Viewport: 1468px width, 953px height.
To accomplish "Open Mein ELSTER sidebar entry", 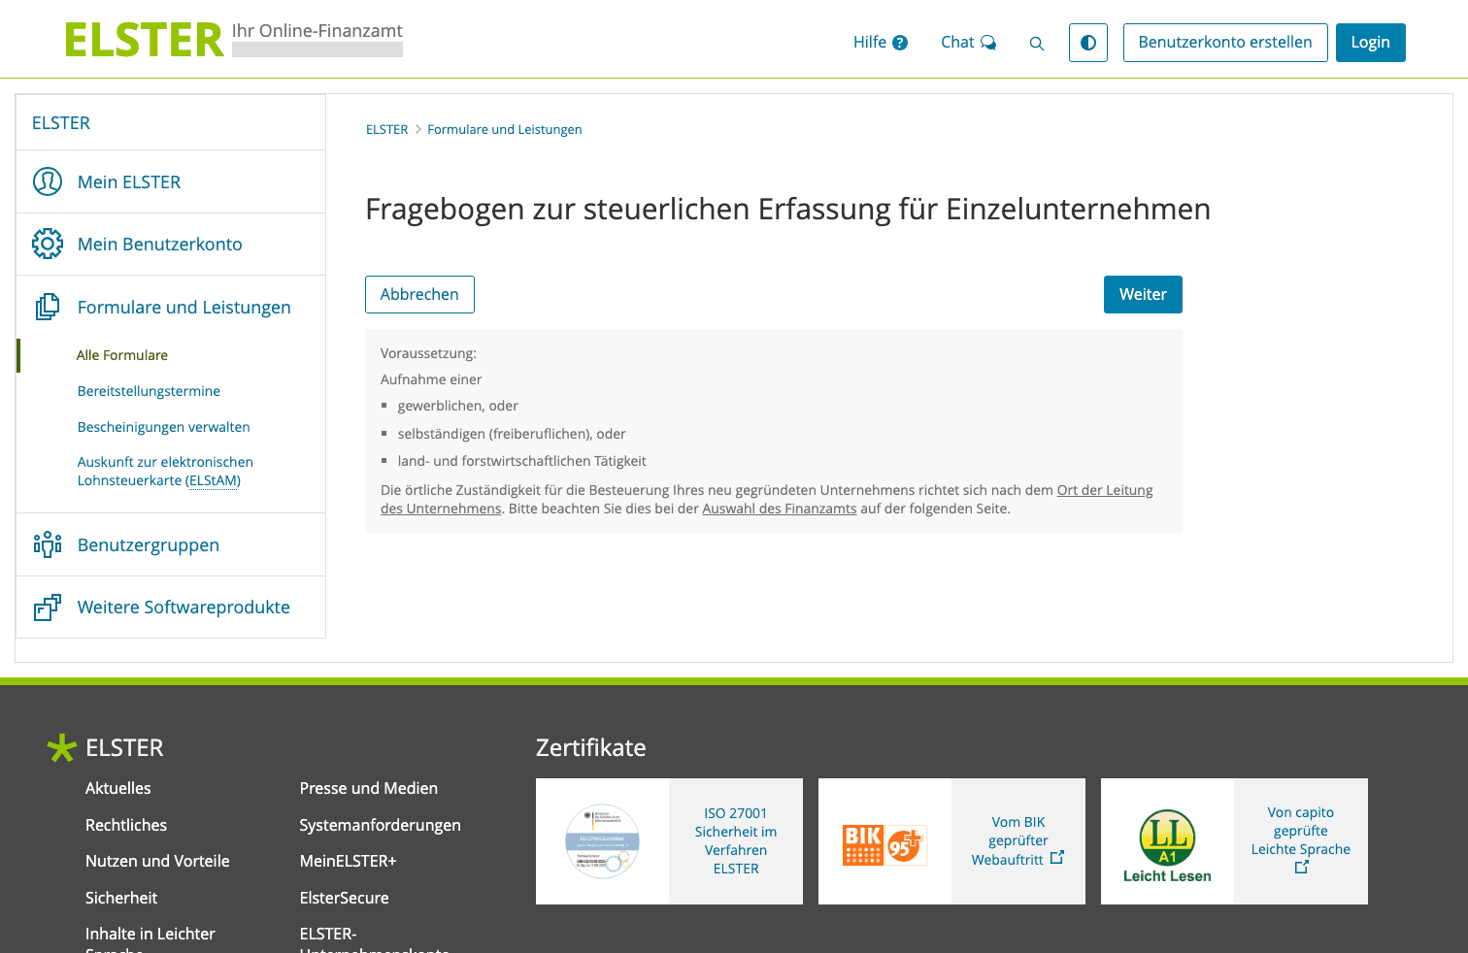I will (x=129, y=182).
